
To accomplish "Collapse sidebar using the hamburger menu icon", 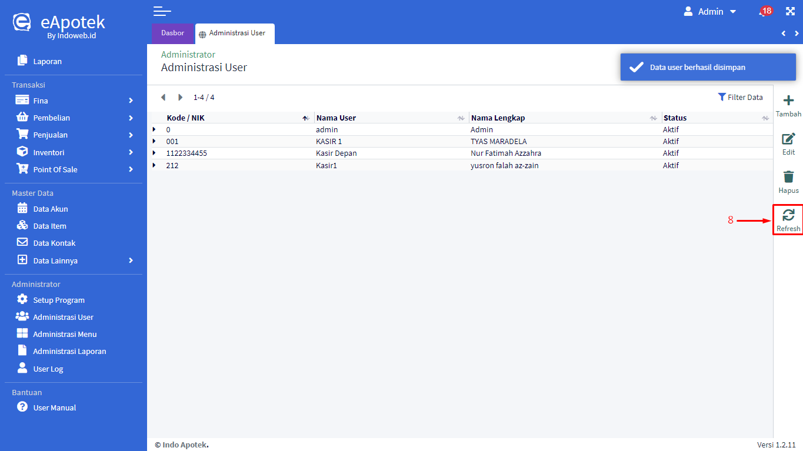I will (x=162, y=11).
